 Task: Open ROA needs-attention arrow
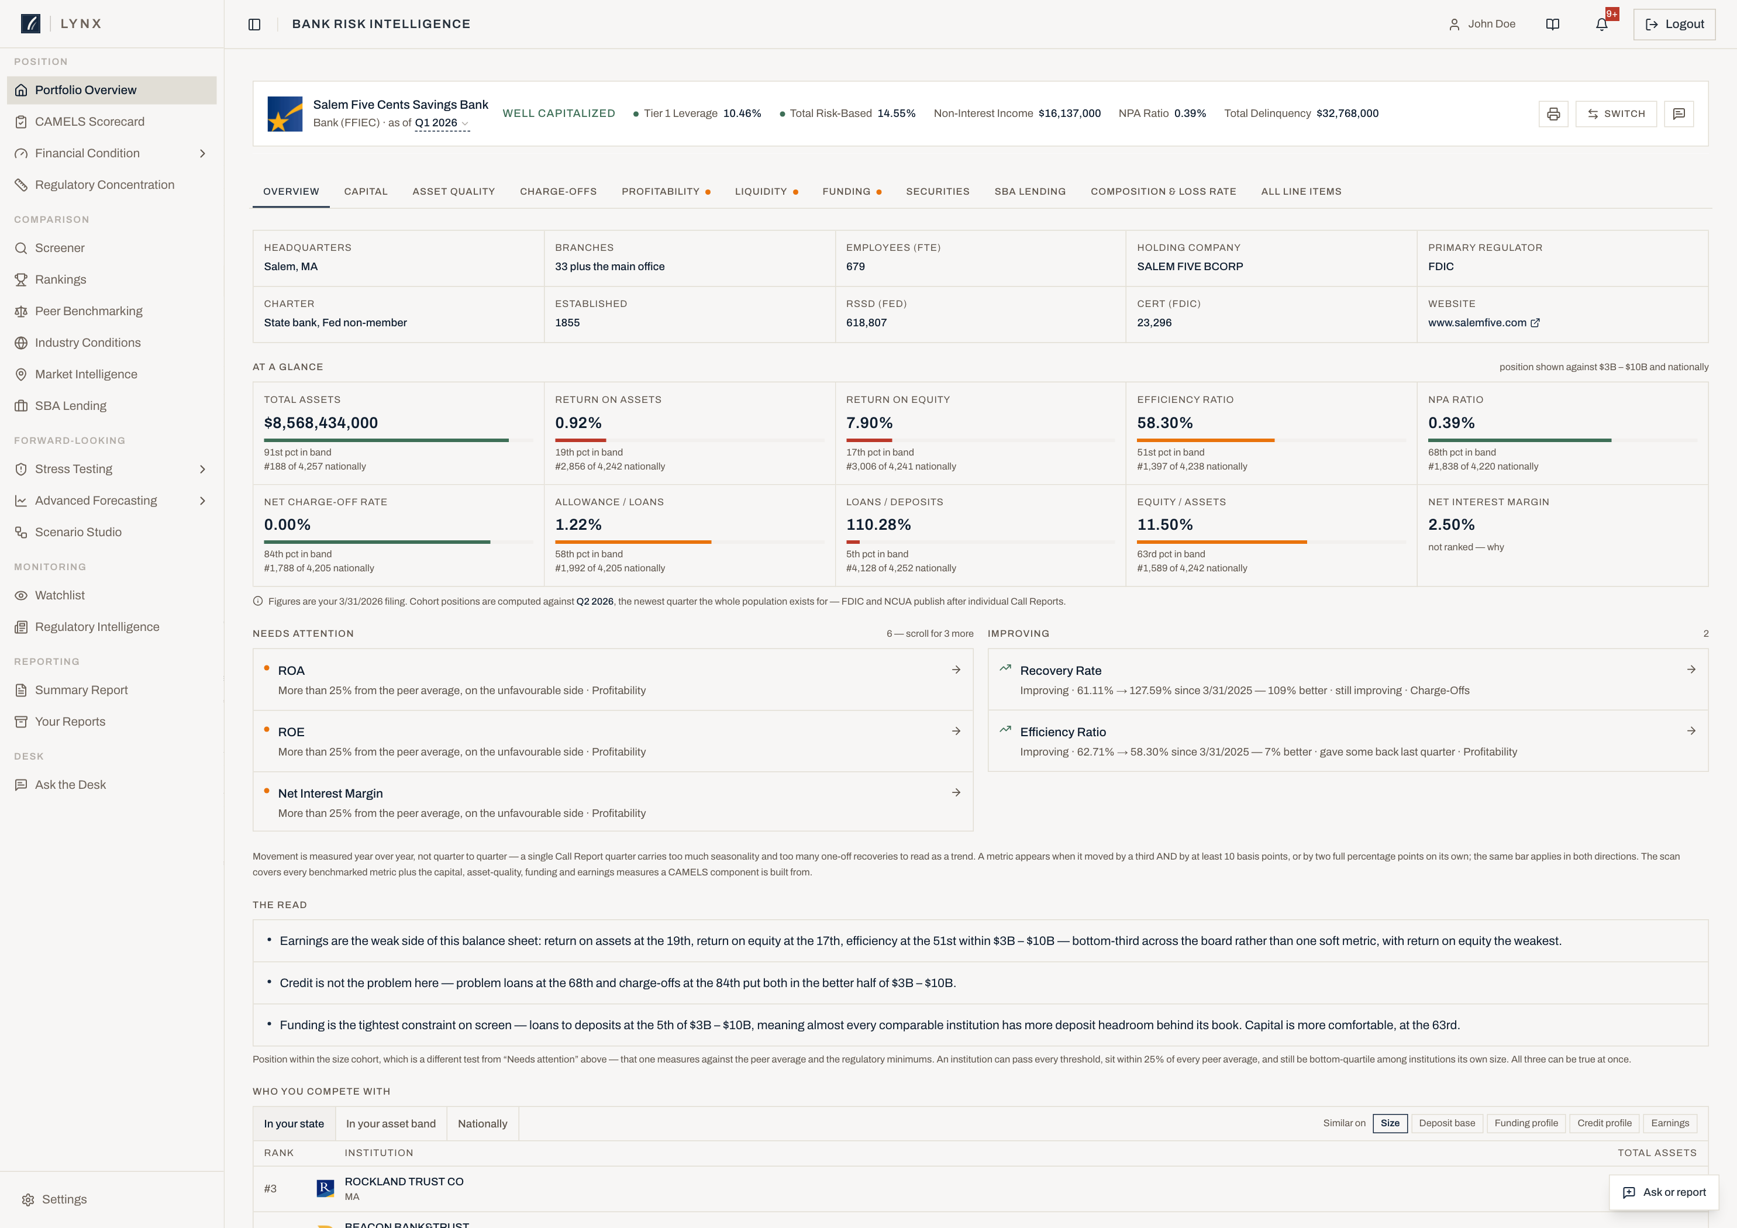click(x=956, y=670)
